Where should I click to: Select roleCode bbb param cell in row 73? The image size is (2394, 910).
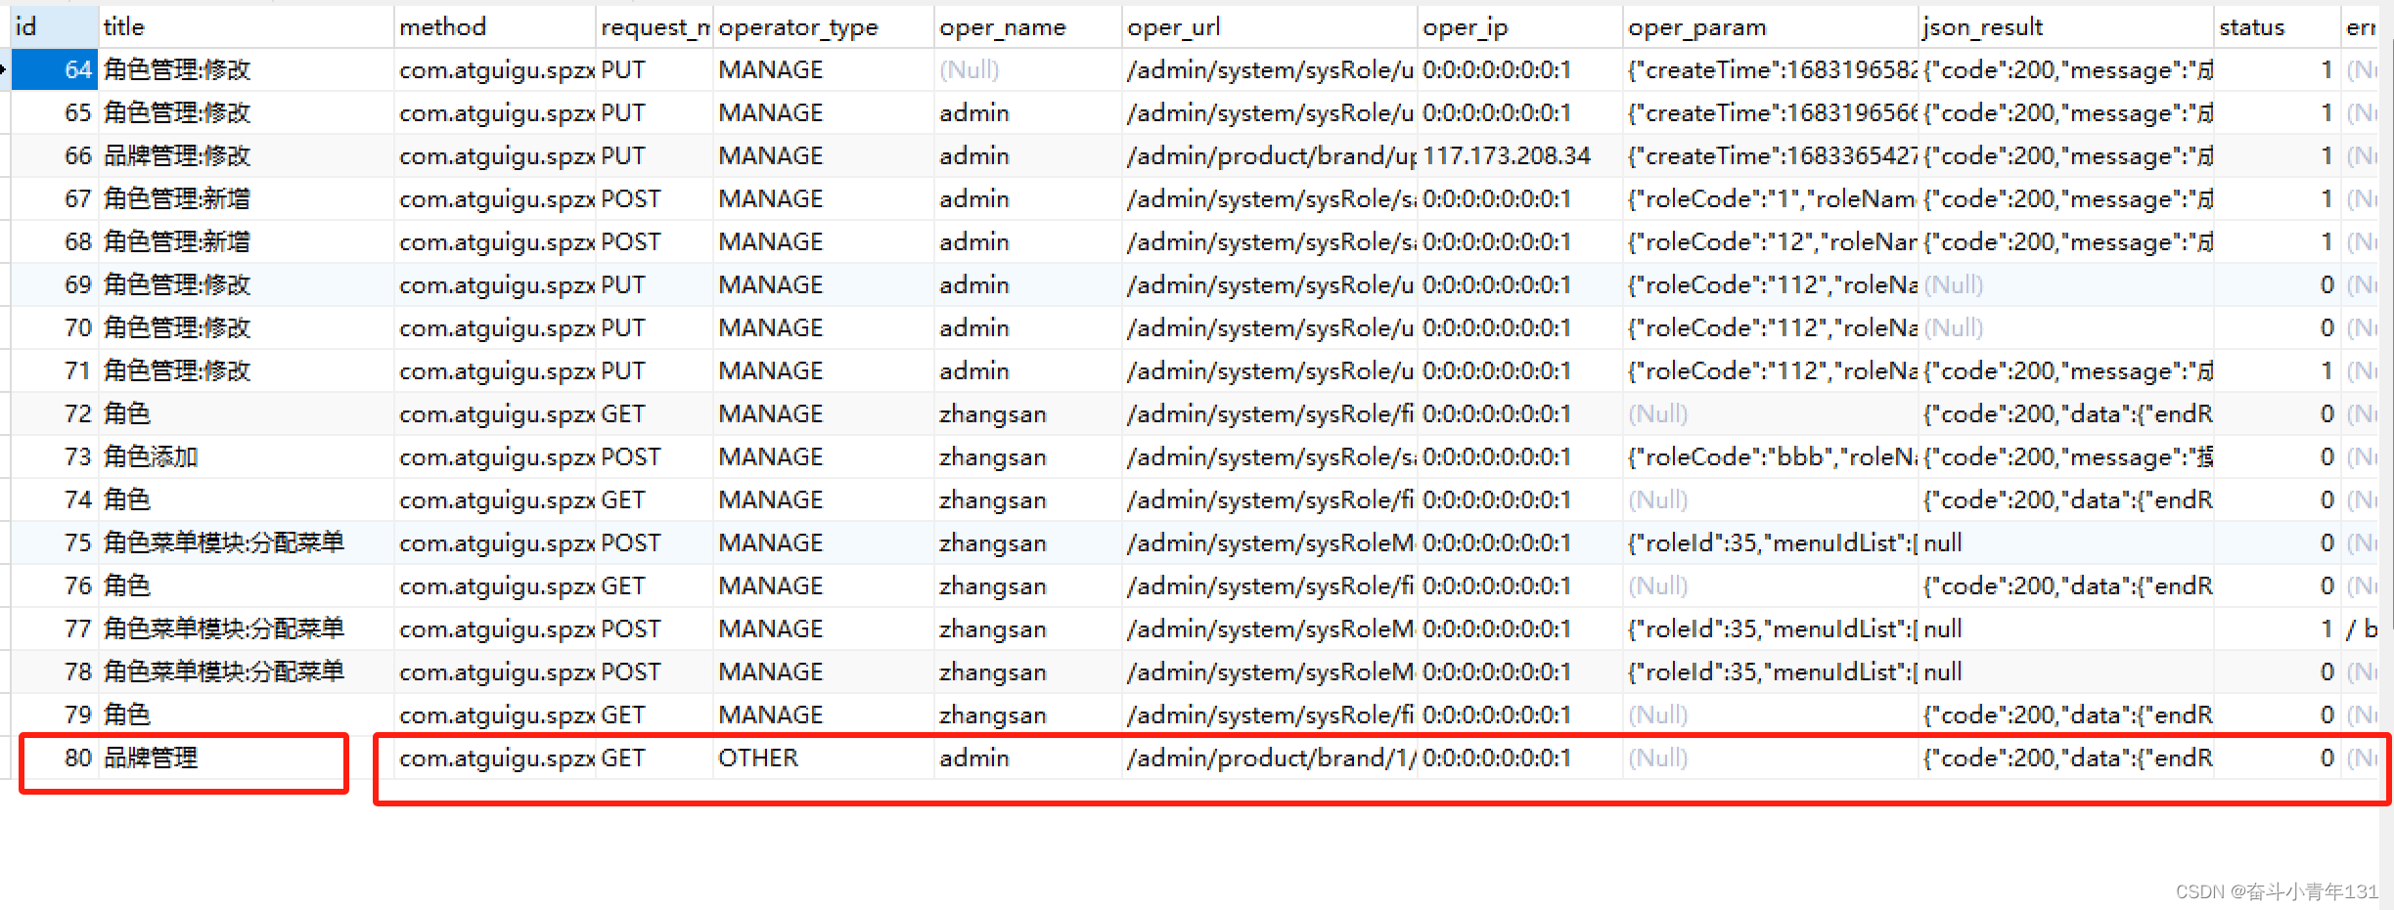(1771, 457)
